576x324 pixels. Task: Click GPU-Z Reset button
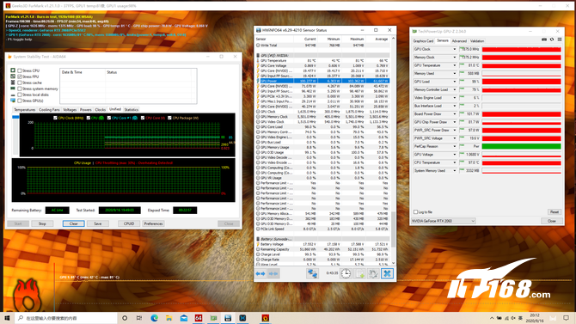[x=555, y=212]
